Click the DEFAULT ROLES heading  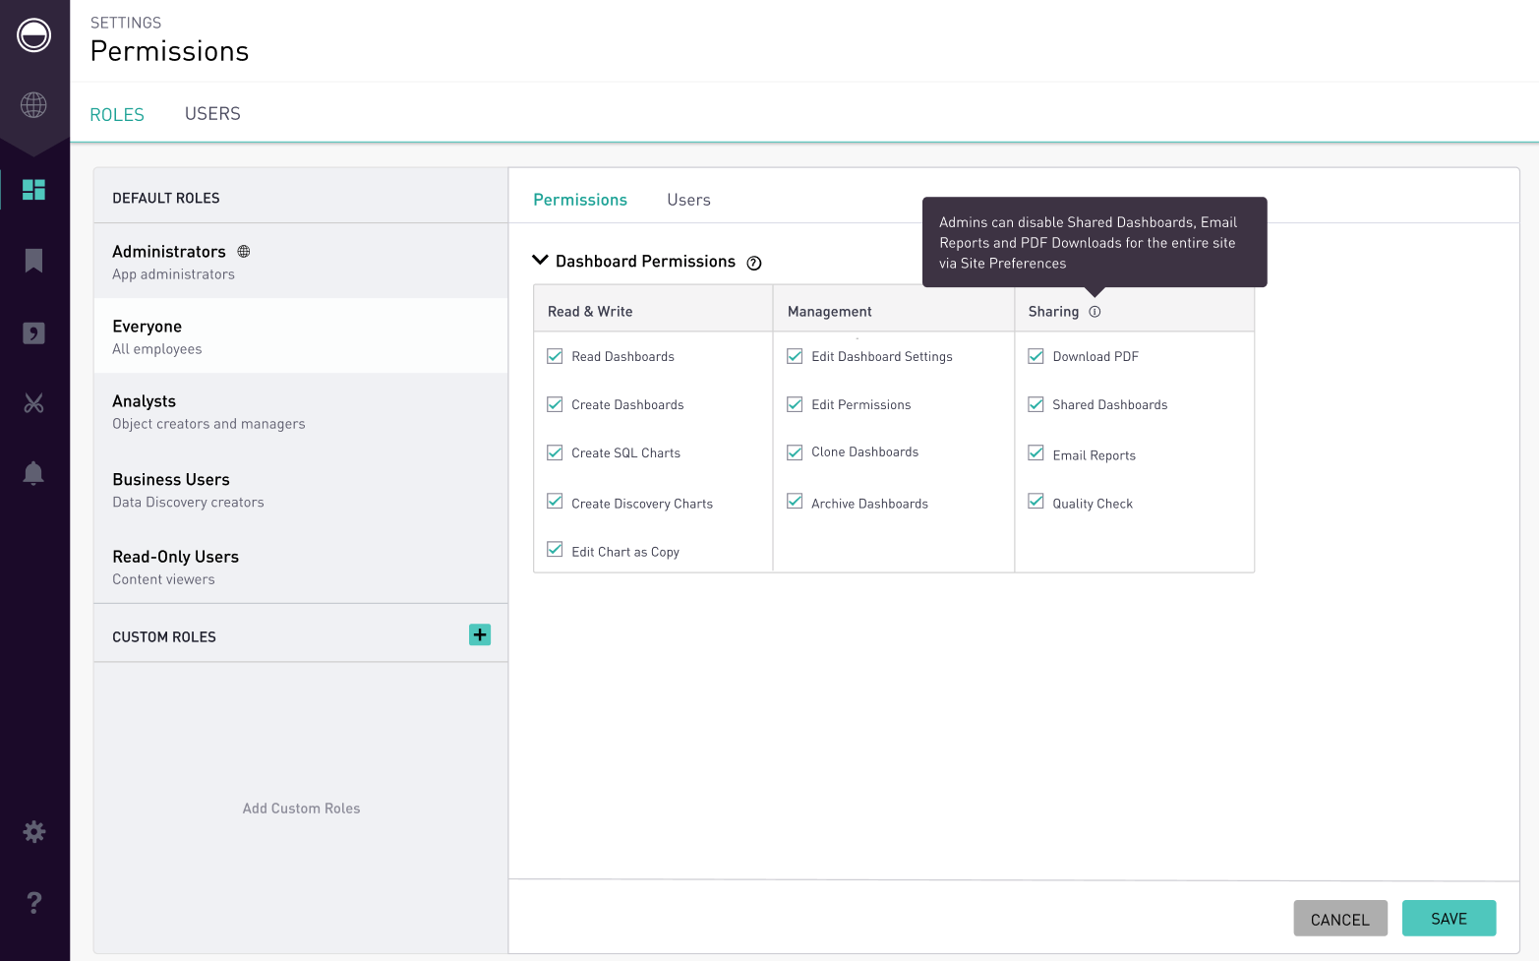[x=166, y=198]
